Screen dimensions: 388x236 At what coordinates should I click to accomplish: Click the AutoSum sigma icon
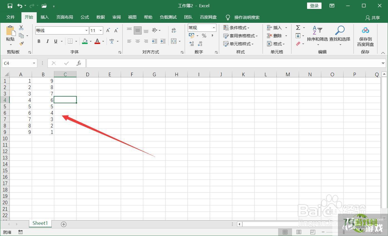coord(298,28)
